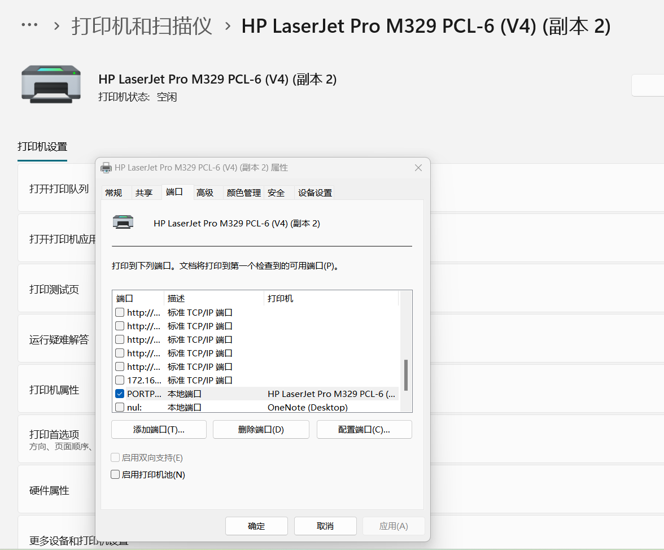Click the printer icon in the dialog title bar
Image resolution: width=664 pixels, height=550 pixels.
pos(106,167)
